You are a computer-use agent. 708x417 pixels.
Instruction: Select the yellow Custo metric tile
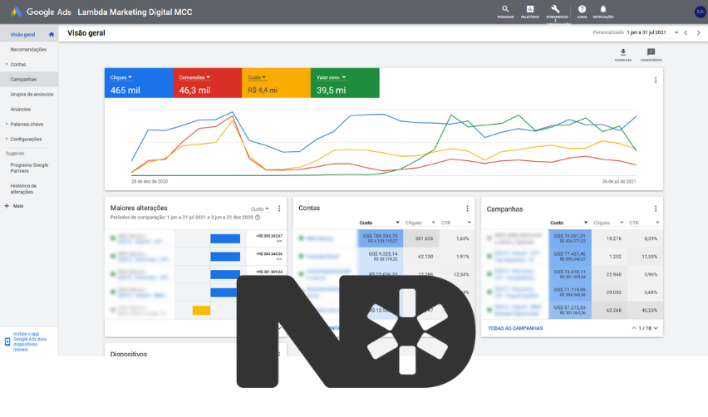pos(277,84)
